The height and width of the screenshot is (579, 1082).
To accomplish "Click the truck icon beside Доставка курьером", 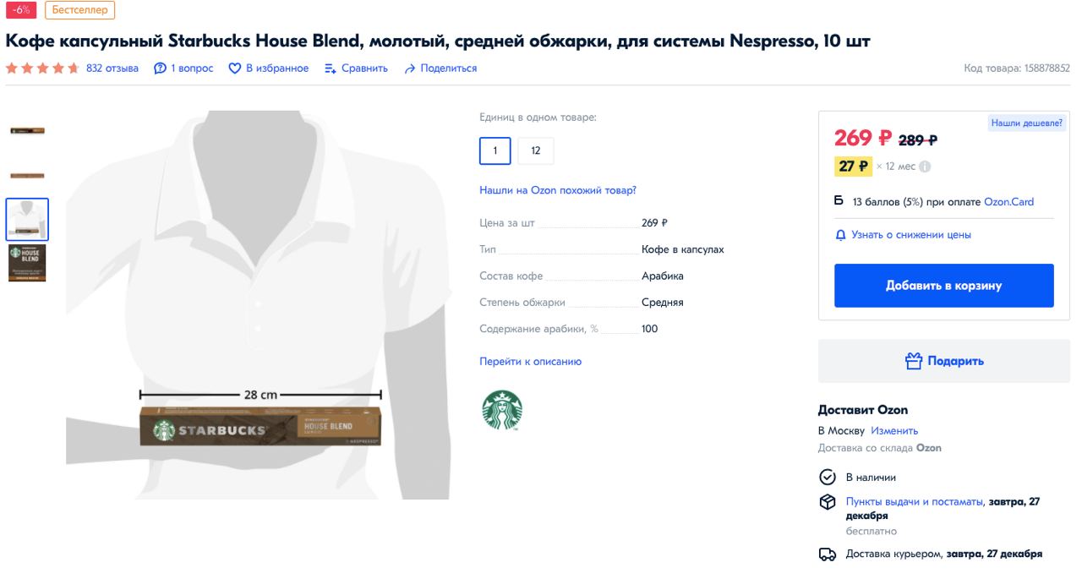I will pyautogui.click(x=828, y=554).
